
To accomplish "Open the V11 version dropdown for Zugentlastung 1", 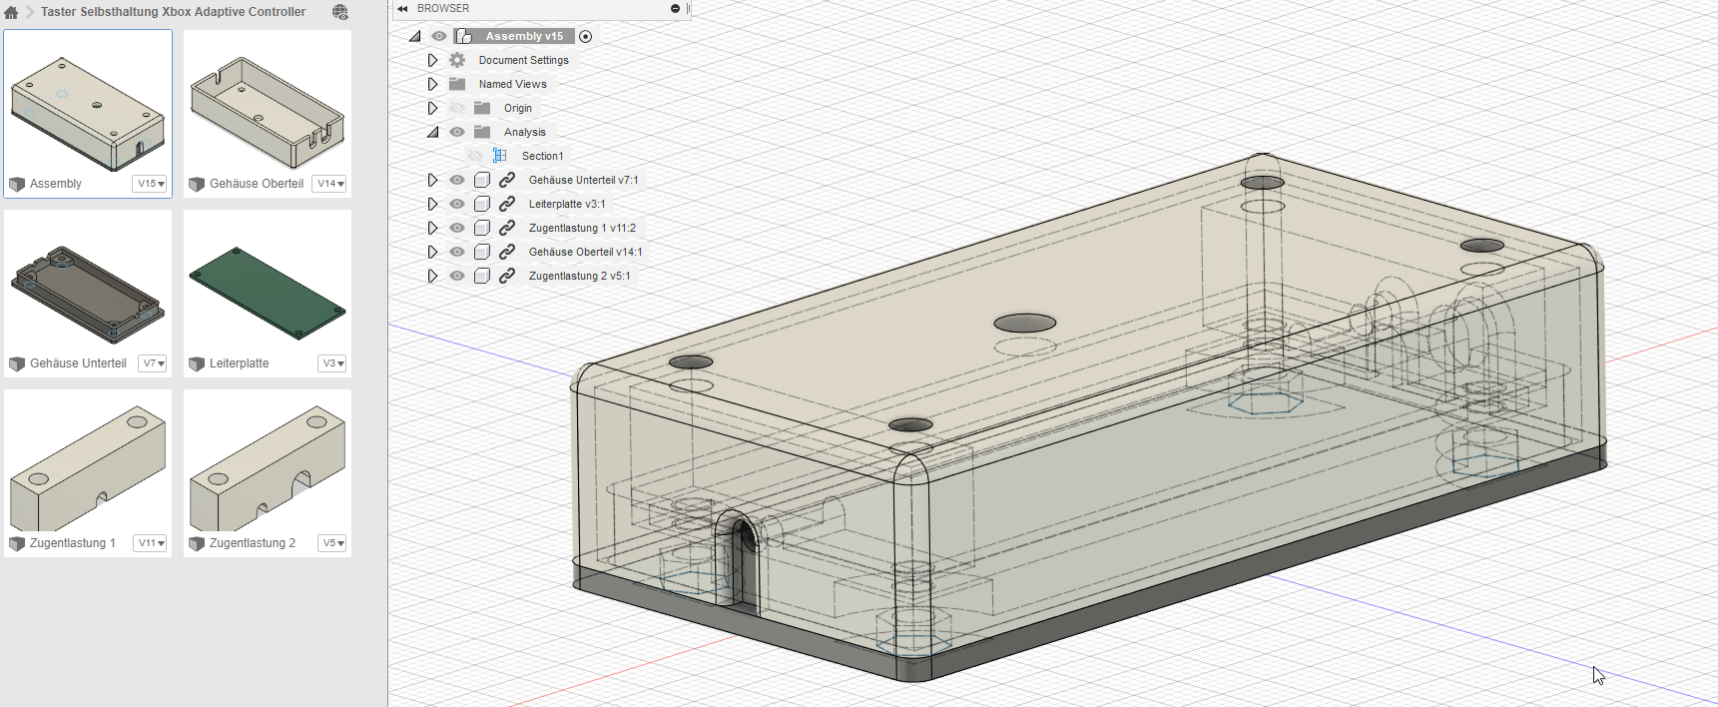I will point(151,543).
